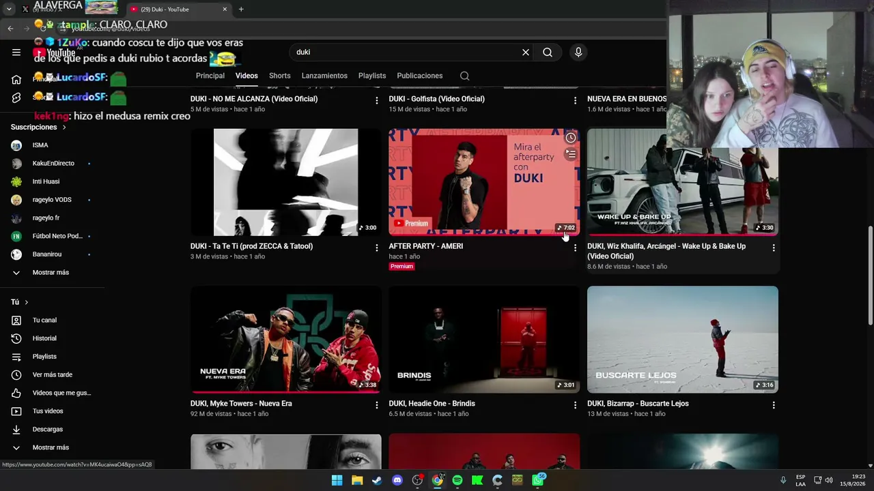Viewport: 874px width, 491px height.
Task: Open options menu for DUKI - Golfista video
Action: pos(575,100)
